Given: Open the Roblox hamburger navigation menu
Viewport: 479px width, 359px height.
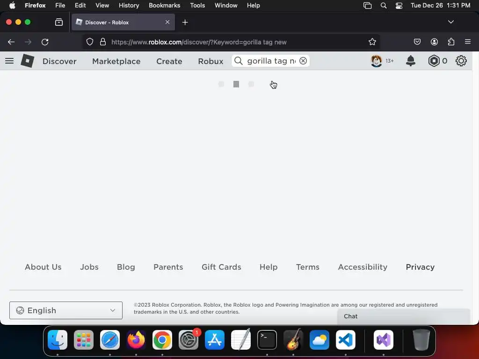Looking at the screenshot, I should pos(9,61).
